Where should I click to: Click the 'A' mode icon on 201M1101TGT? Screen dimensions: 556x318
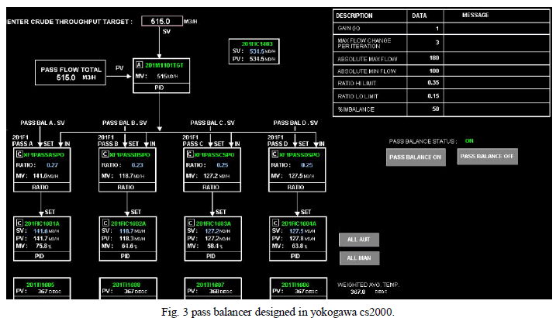coord(140,65)
